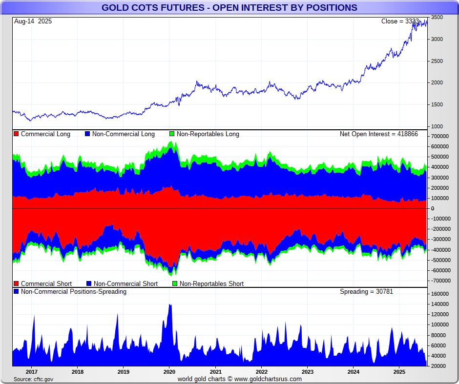
Task: Select the blue Non-Commercial Short legend swatch
Action: [89, 283]
